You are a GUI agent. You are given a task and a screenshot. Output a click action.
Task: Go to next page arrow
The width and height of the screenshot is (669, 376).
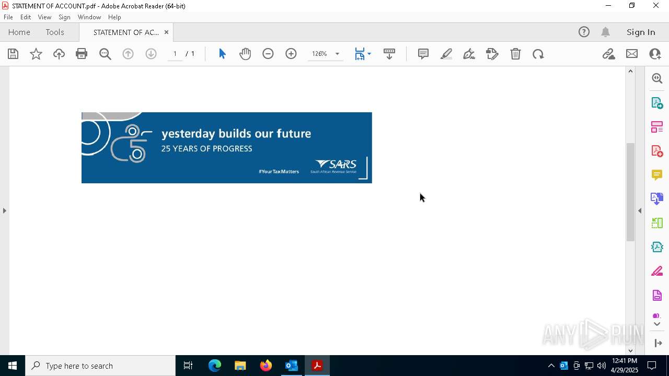pos(151,54)
